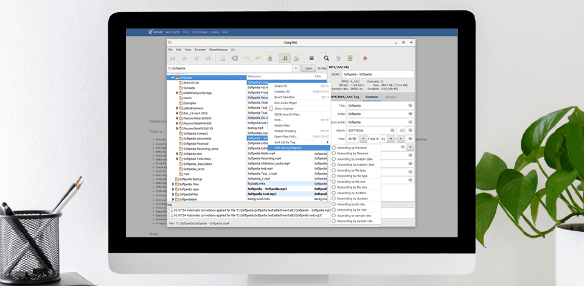Select Ascending by filename radio option
This screenshot has height=286, width=584.
click(334, 148)
